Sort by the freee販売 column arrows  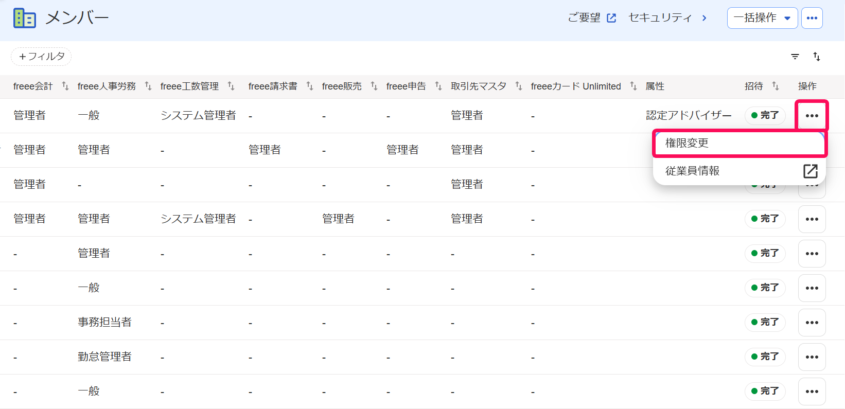(x=374, y=86)
